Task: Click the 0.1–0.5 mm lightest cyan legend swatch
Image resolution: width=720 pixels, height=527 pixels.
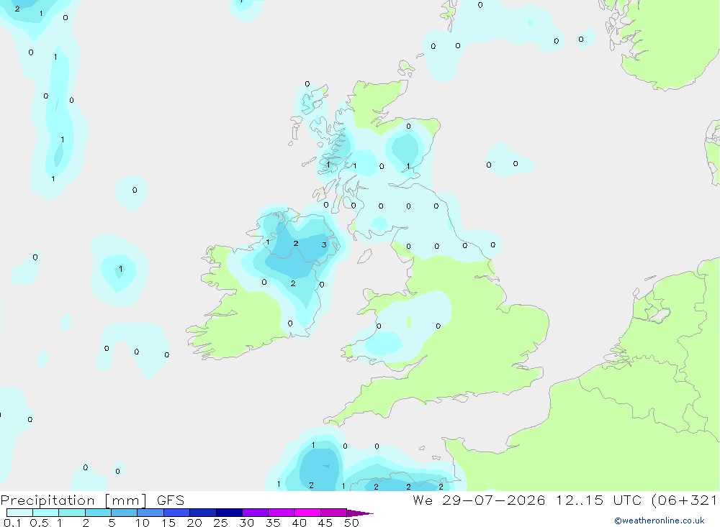Action: (x=19, y=513)
